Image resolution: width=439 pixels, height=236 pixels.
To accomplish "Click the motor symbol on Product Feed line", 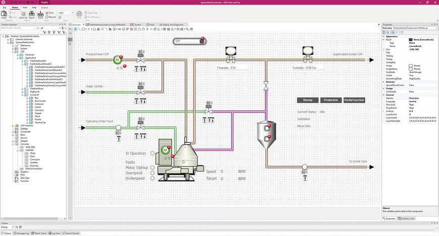I will (x=118, y=59).
